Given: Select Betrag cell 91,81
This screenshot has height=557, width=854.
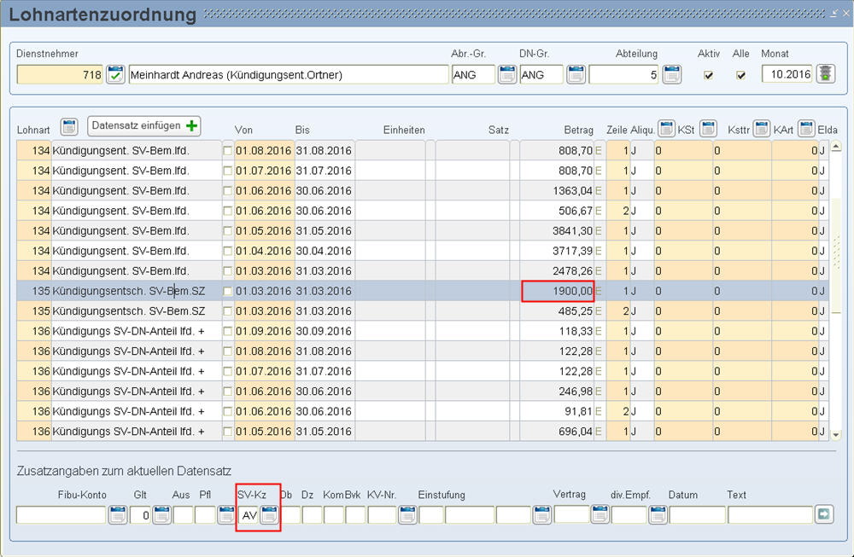Looking at the screenshot, I should click(557, 412).
